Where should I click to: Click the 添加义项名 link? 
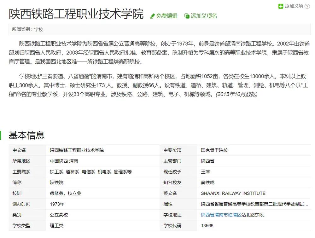coord(204,16)
